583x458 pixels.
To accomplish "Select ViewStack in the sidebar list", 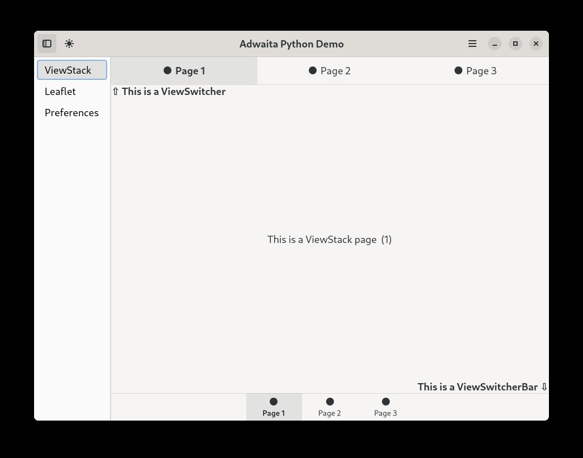I will [68, 70].
